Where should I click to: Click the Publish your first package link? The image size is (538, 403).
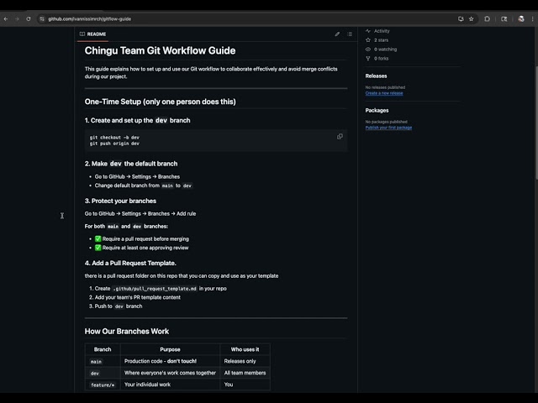pos(388,128)
